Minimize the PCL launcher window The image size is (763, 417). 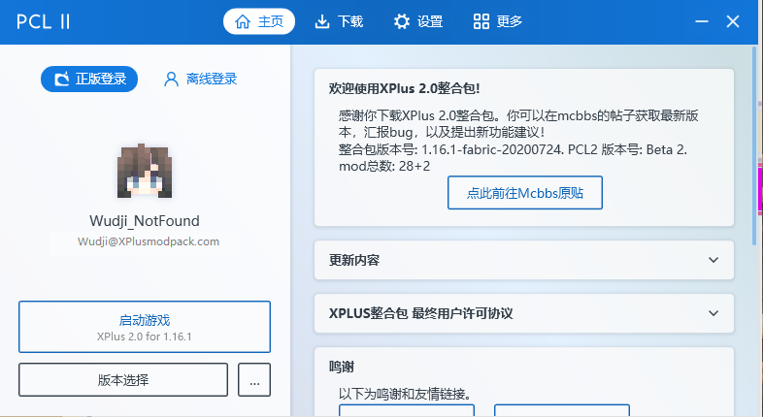point(702,21)
